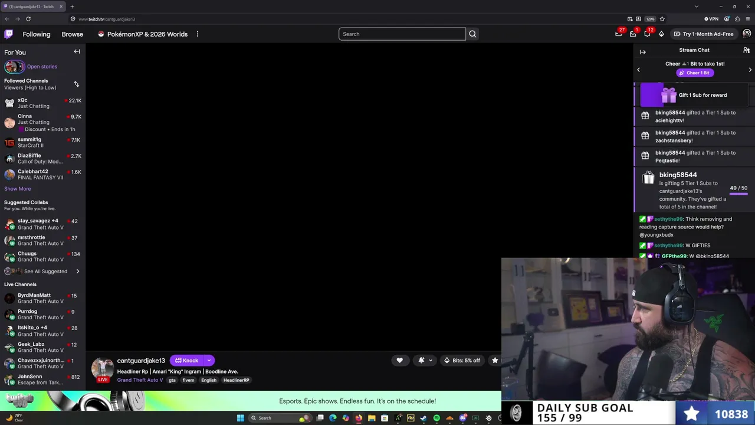Click the Knock button

click(187, 361)
